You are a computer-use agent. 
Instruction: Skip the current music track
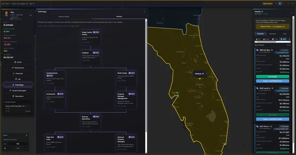[18, 144]
